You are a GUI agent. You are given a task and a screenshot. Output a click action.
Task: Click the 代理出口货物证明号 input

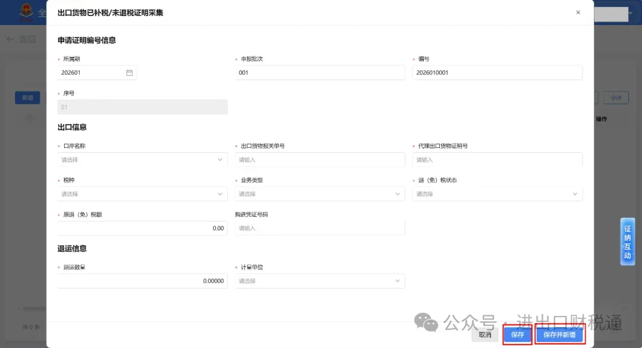(497, 160)
